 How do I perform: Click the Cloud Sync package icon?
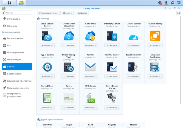(x=90, y=36)
